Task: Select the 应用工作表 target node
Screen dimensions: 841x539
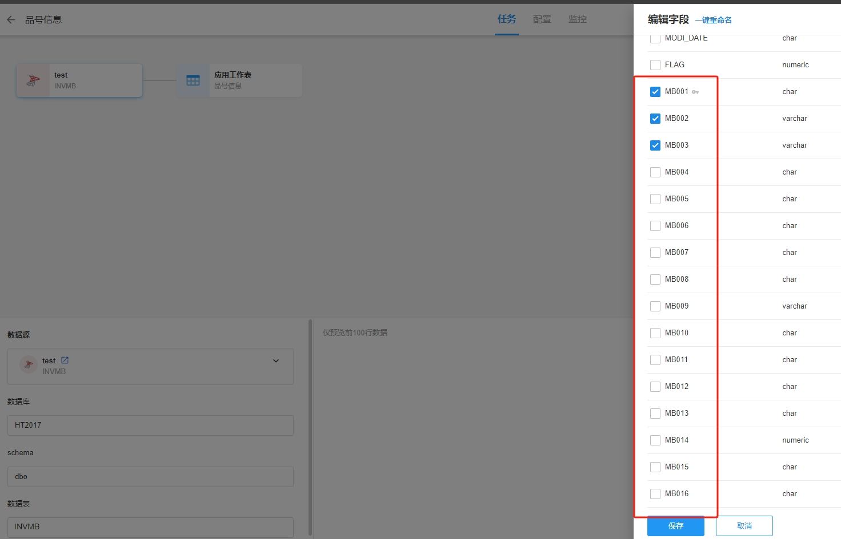Action: 246,80
